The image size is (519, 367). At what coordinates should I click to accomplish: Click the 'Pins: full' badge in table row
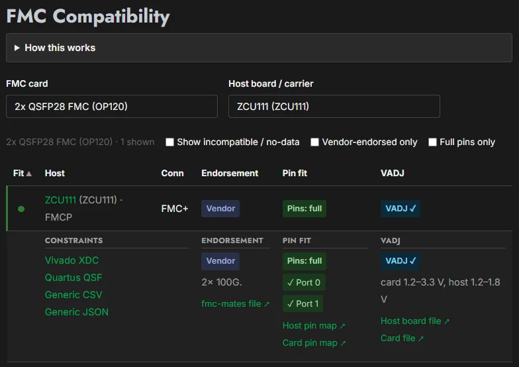click(x=305, y=208)
